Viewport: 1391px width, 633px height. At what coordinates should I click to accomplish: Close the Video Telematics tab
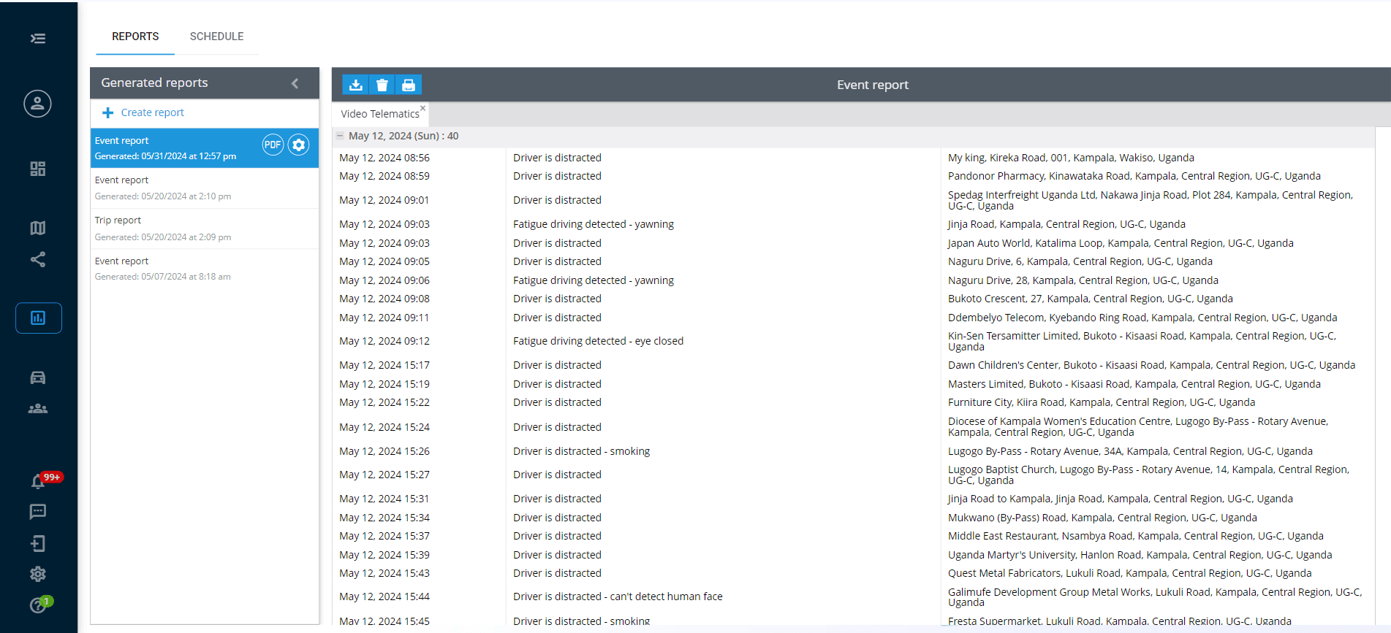[422, 108]
